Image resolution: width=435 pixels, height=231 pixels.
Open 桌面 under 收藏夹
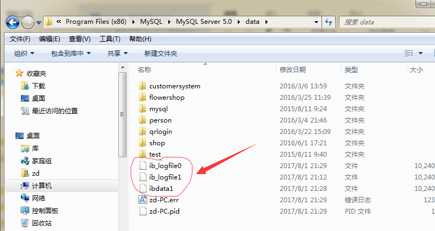[38, 98]
